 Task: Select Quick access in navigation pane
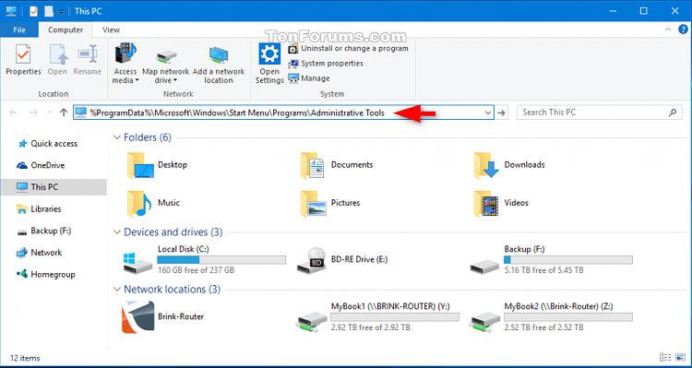(x=54, y=144)
